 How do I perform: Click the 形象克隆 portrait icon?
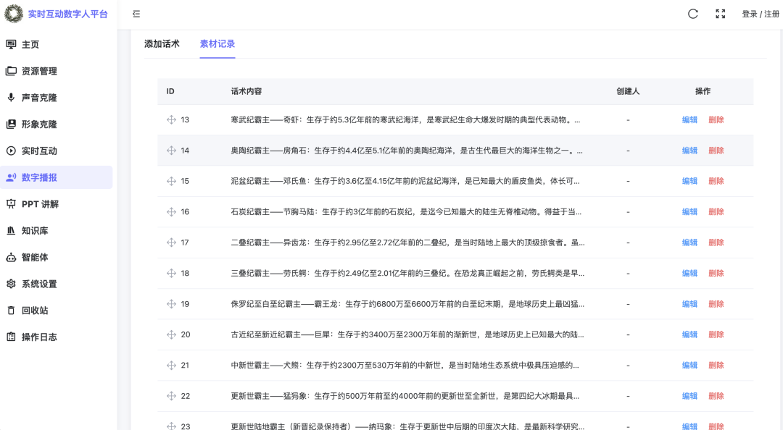pos(11,125)
